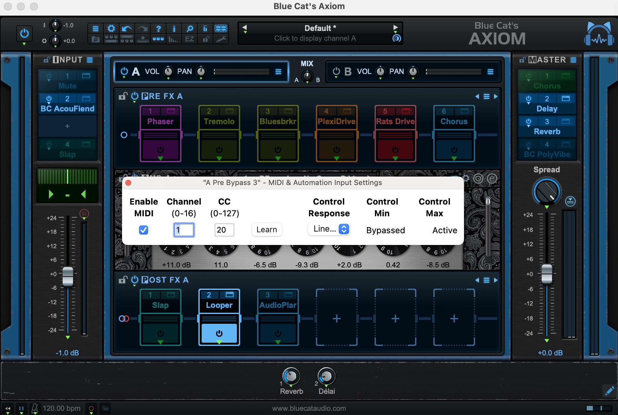Open MASTER section menu
This screenshot has width=618, height=415.
point(573,60)
